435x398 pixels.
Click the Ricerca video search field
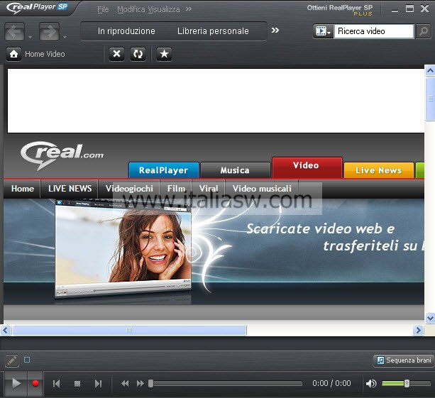374,31
